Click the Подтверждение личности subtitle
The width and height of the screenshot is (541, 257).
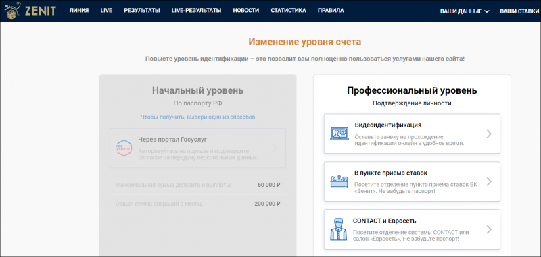coord(412,103)
